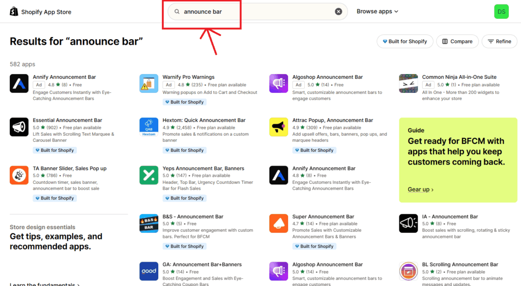Open Yeps Announcement Bar, Banners title
This screenshot has height=286, width=521.
click(204, 168)
